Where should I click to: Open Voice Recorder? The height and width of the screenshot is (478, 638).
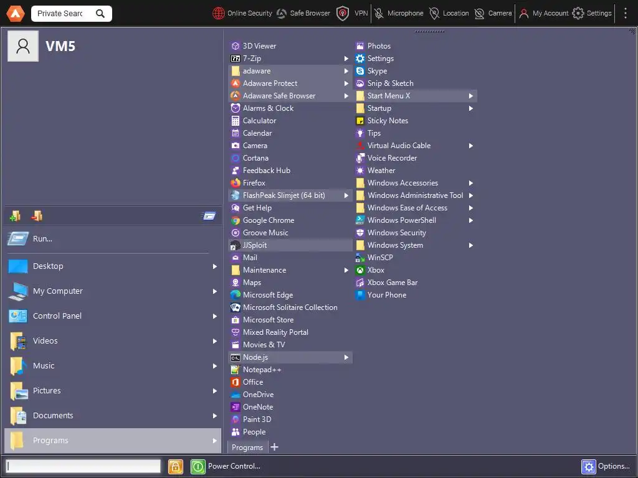click(x=416, y=158)
